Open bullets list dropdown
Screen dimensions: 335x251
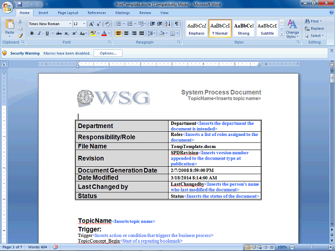click(124, 24)
